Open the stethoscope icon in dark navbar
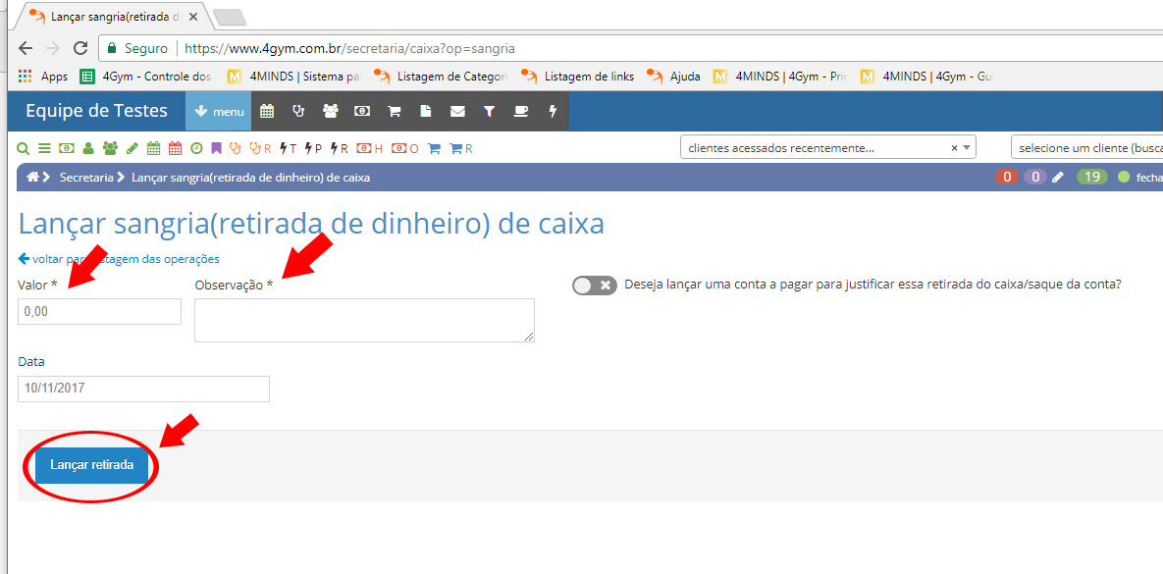The image size is (1163, 574). pyautogui.click(x=298, y=112)
